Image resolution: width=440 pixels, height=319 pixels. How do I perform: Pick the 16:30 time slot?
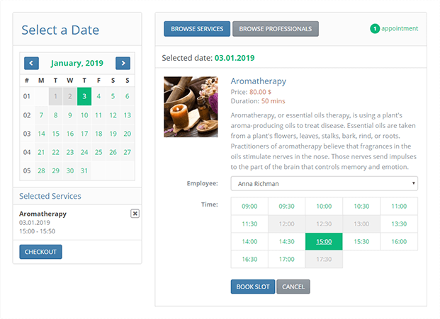(249, 260)
